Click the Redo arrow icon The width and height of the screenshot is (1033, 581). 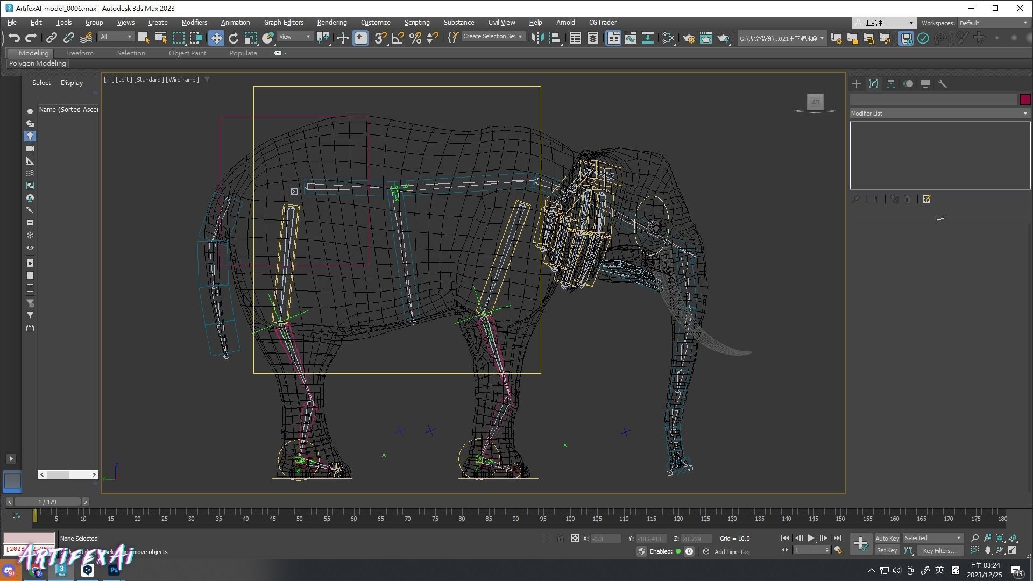[31, 38]
